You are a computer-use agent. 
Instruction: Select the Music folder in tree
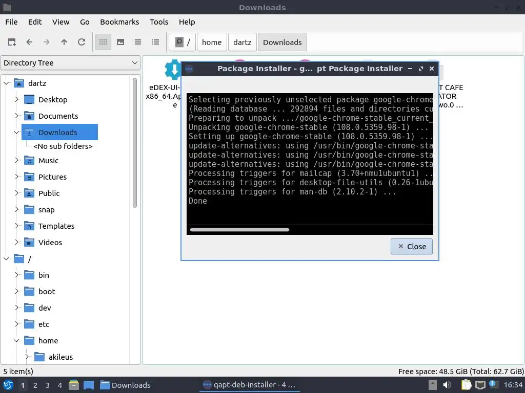[42, 160]
